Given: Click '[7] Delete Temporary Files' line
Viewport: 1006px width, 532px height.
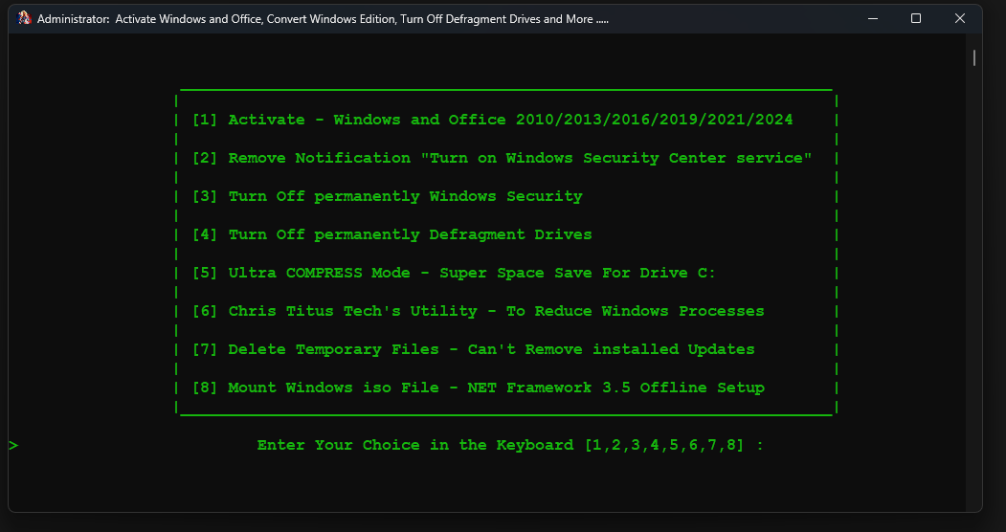Looking at the screenshot, I should 474,349.
